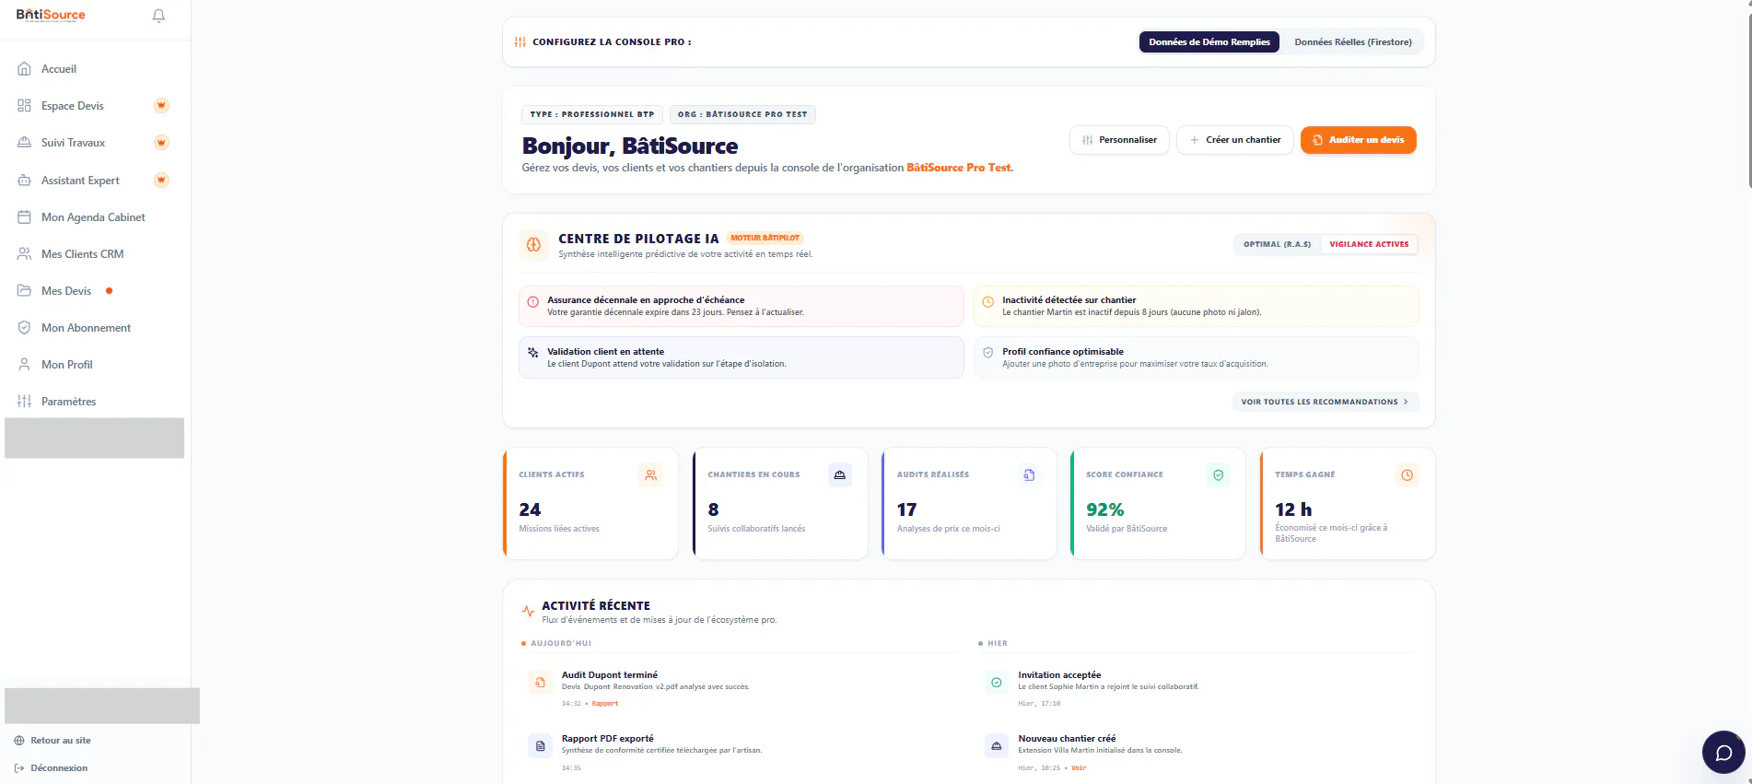1752x784 pixels.
Task: Open Inactivité détectée sur chantier alert
Action: point(1196,306)
